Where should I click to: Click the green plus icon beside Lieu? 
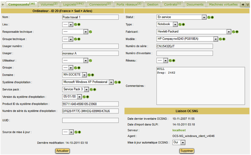click(79, 24)
